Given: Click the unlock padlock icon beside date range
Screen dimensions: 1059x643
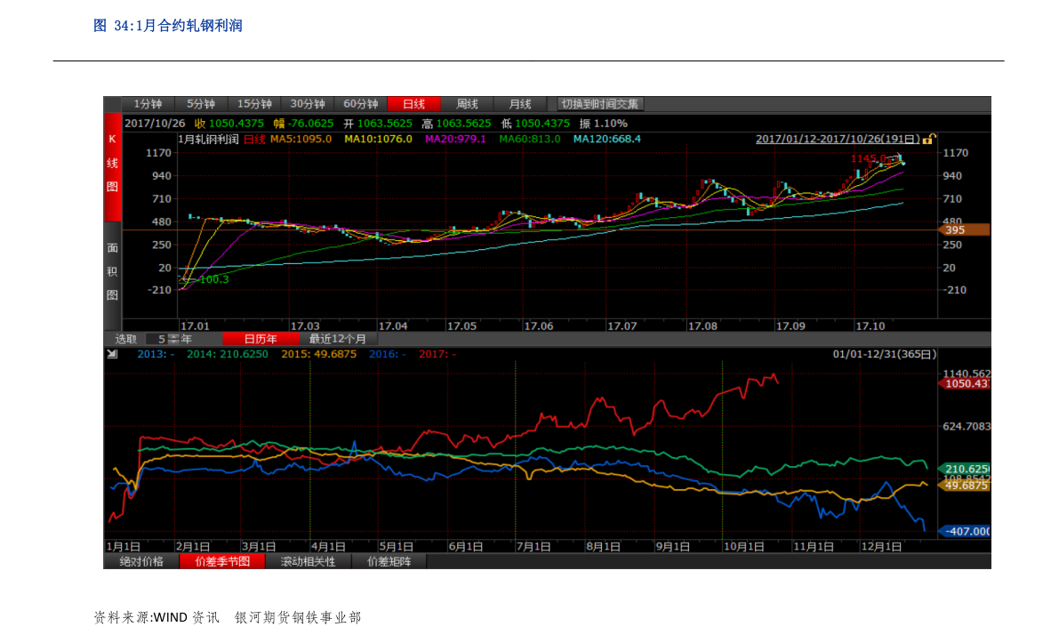Looking at the screenshot, I should (x=928, y=139).
